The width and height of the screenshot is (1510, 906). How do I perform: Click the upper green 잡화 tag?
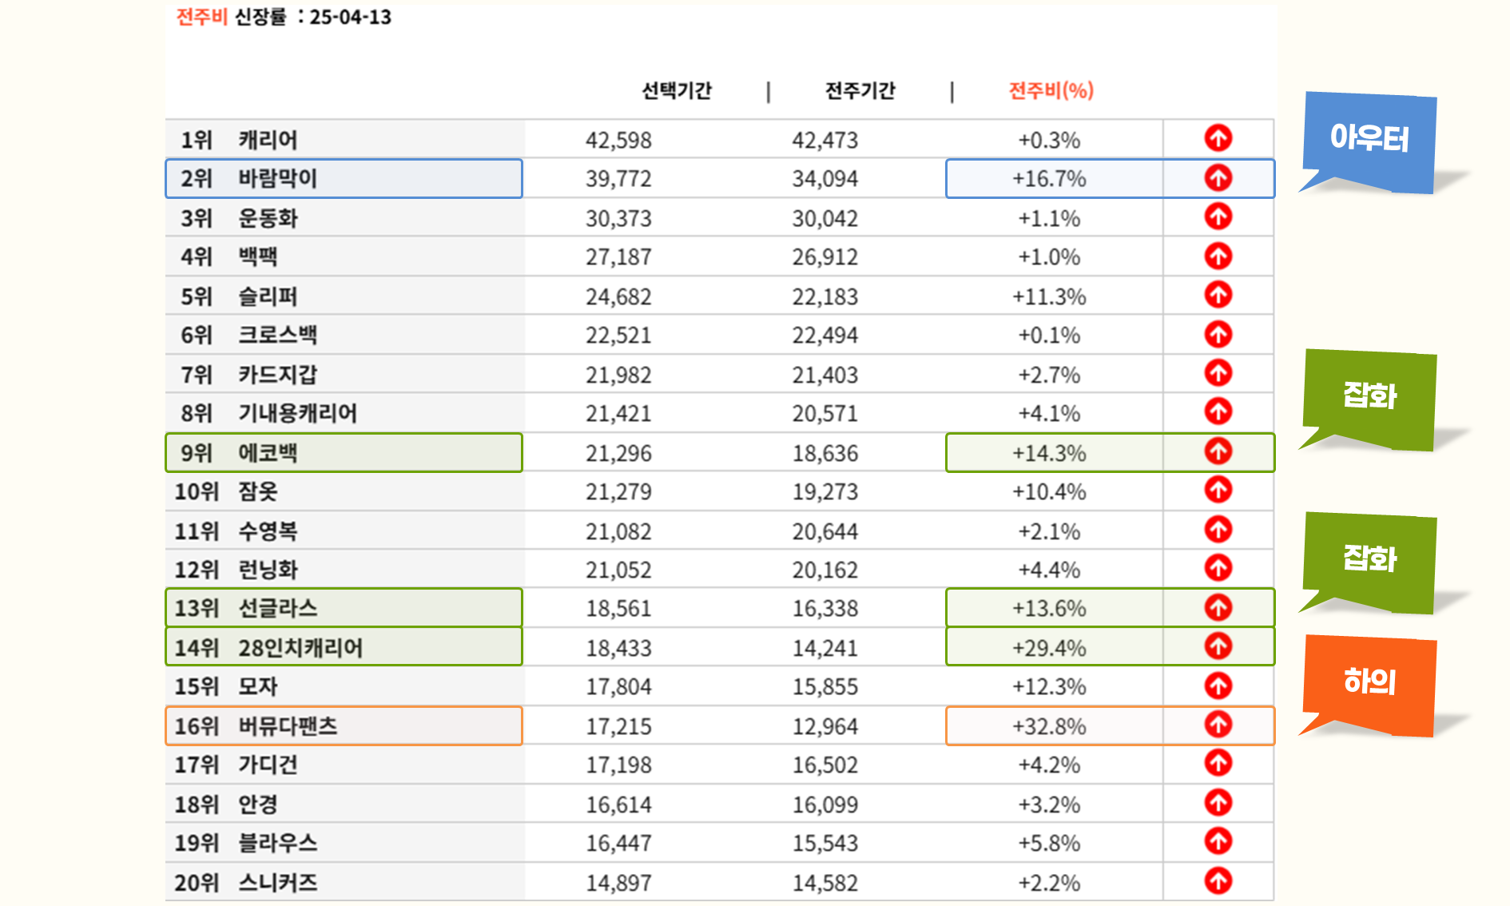[1369, 396]
